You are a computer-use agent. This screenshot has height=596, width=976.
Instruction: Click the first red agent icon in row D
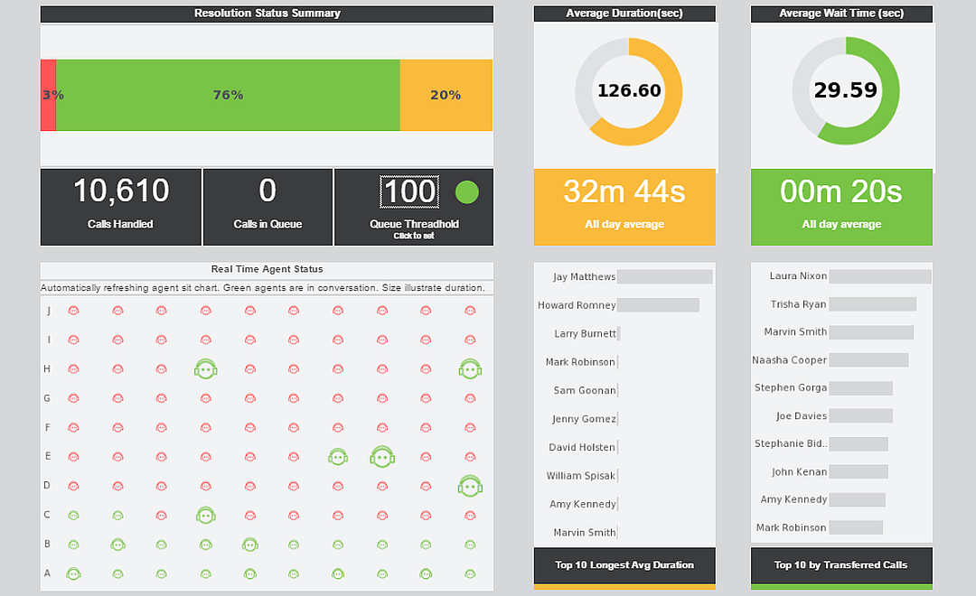73,486
